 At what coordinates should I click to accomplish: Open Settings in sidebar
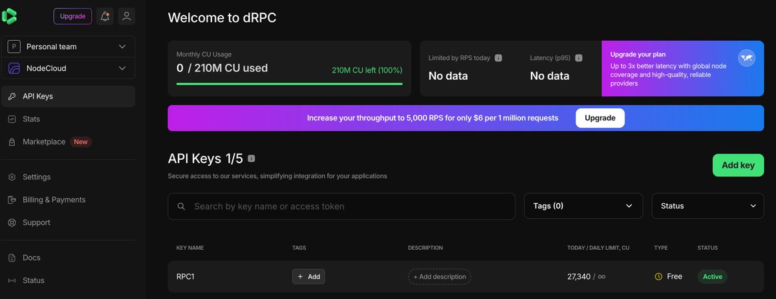click(68, 177)
